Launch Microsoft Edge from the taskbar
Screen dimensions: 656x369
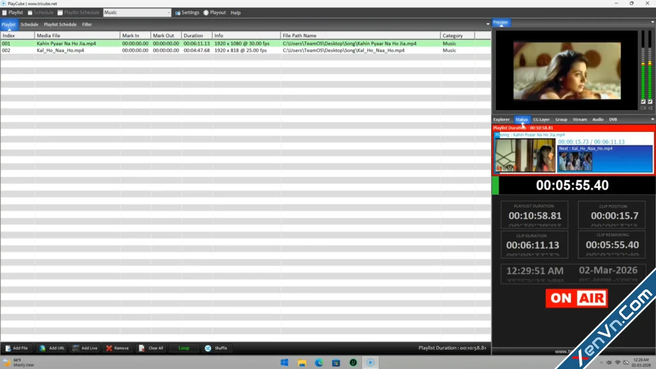(319, 363)
